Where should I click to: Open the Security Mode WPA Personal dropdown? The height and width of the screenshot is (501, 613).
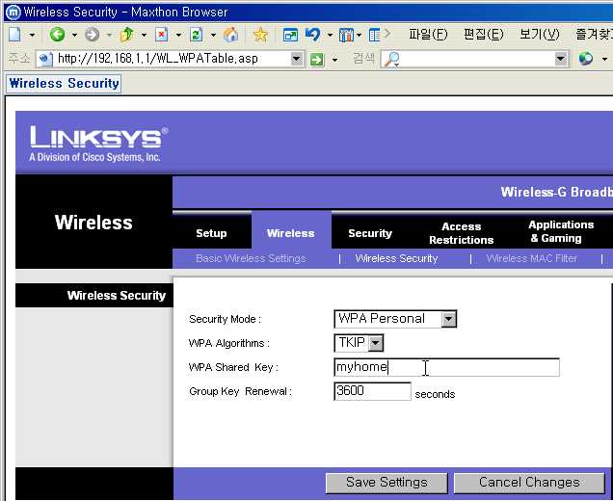tap(395, 319)
